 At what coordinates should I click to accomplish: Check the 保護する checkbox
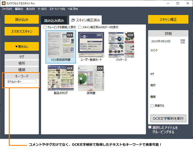(x=152, y=106)
